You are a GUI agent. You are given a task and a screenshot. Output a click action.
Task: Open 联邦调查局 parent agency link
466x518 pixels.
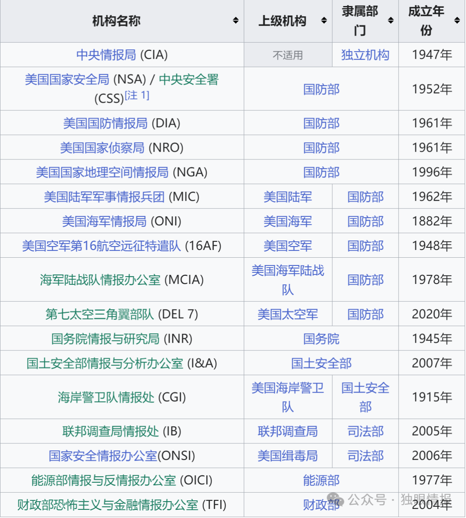coord(288,431)
